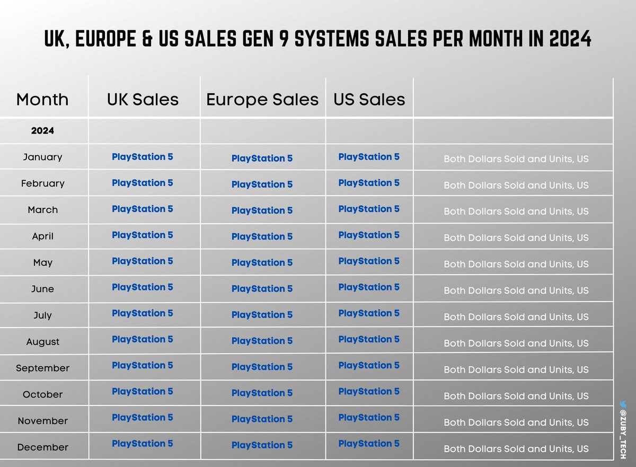Click December's "Both Dollars Sold and Units" note
The width and height of the screenshot is (636, 467).
click(516, 448)
